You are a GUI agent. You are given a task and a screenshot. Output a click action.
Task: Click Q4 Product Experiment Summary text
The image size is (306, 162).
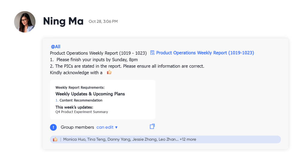pyautogui.click(x=82, y=112)
